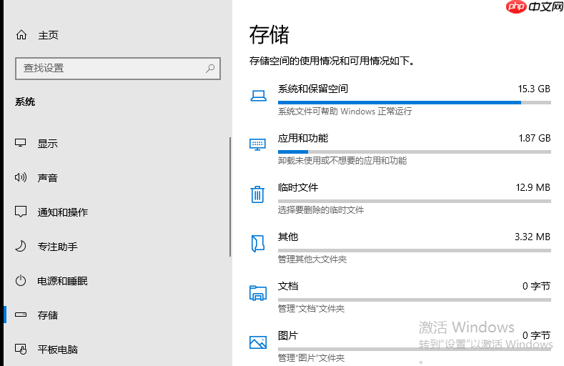The image size is (564, 366).
Task: Click the 15.3 GB size value
Action: 534,89
